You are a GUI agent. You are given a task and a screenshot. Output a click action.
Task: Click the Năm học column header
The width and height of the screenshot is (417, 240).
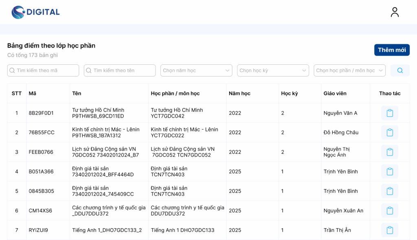click(x=239, y=94)
